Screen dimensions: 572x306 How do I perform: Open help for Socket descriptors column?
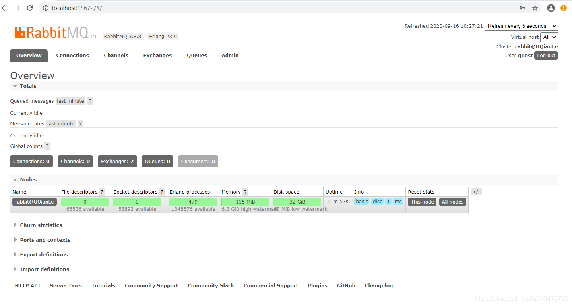(162, 192)
